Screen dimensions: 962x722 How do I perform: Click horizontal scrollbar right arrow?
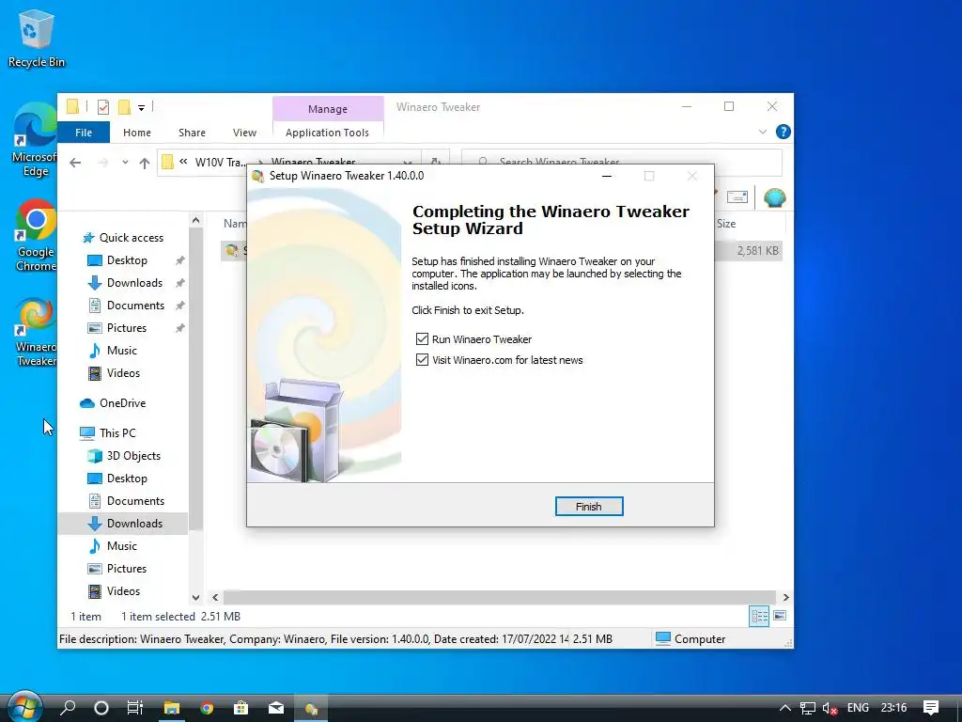pos(786,597)
